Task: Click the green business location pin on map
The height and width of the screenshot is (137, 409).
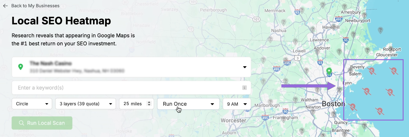Action: click(329, 72)
